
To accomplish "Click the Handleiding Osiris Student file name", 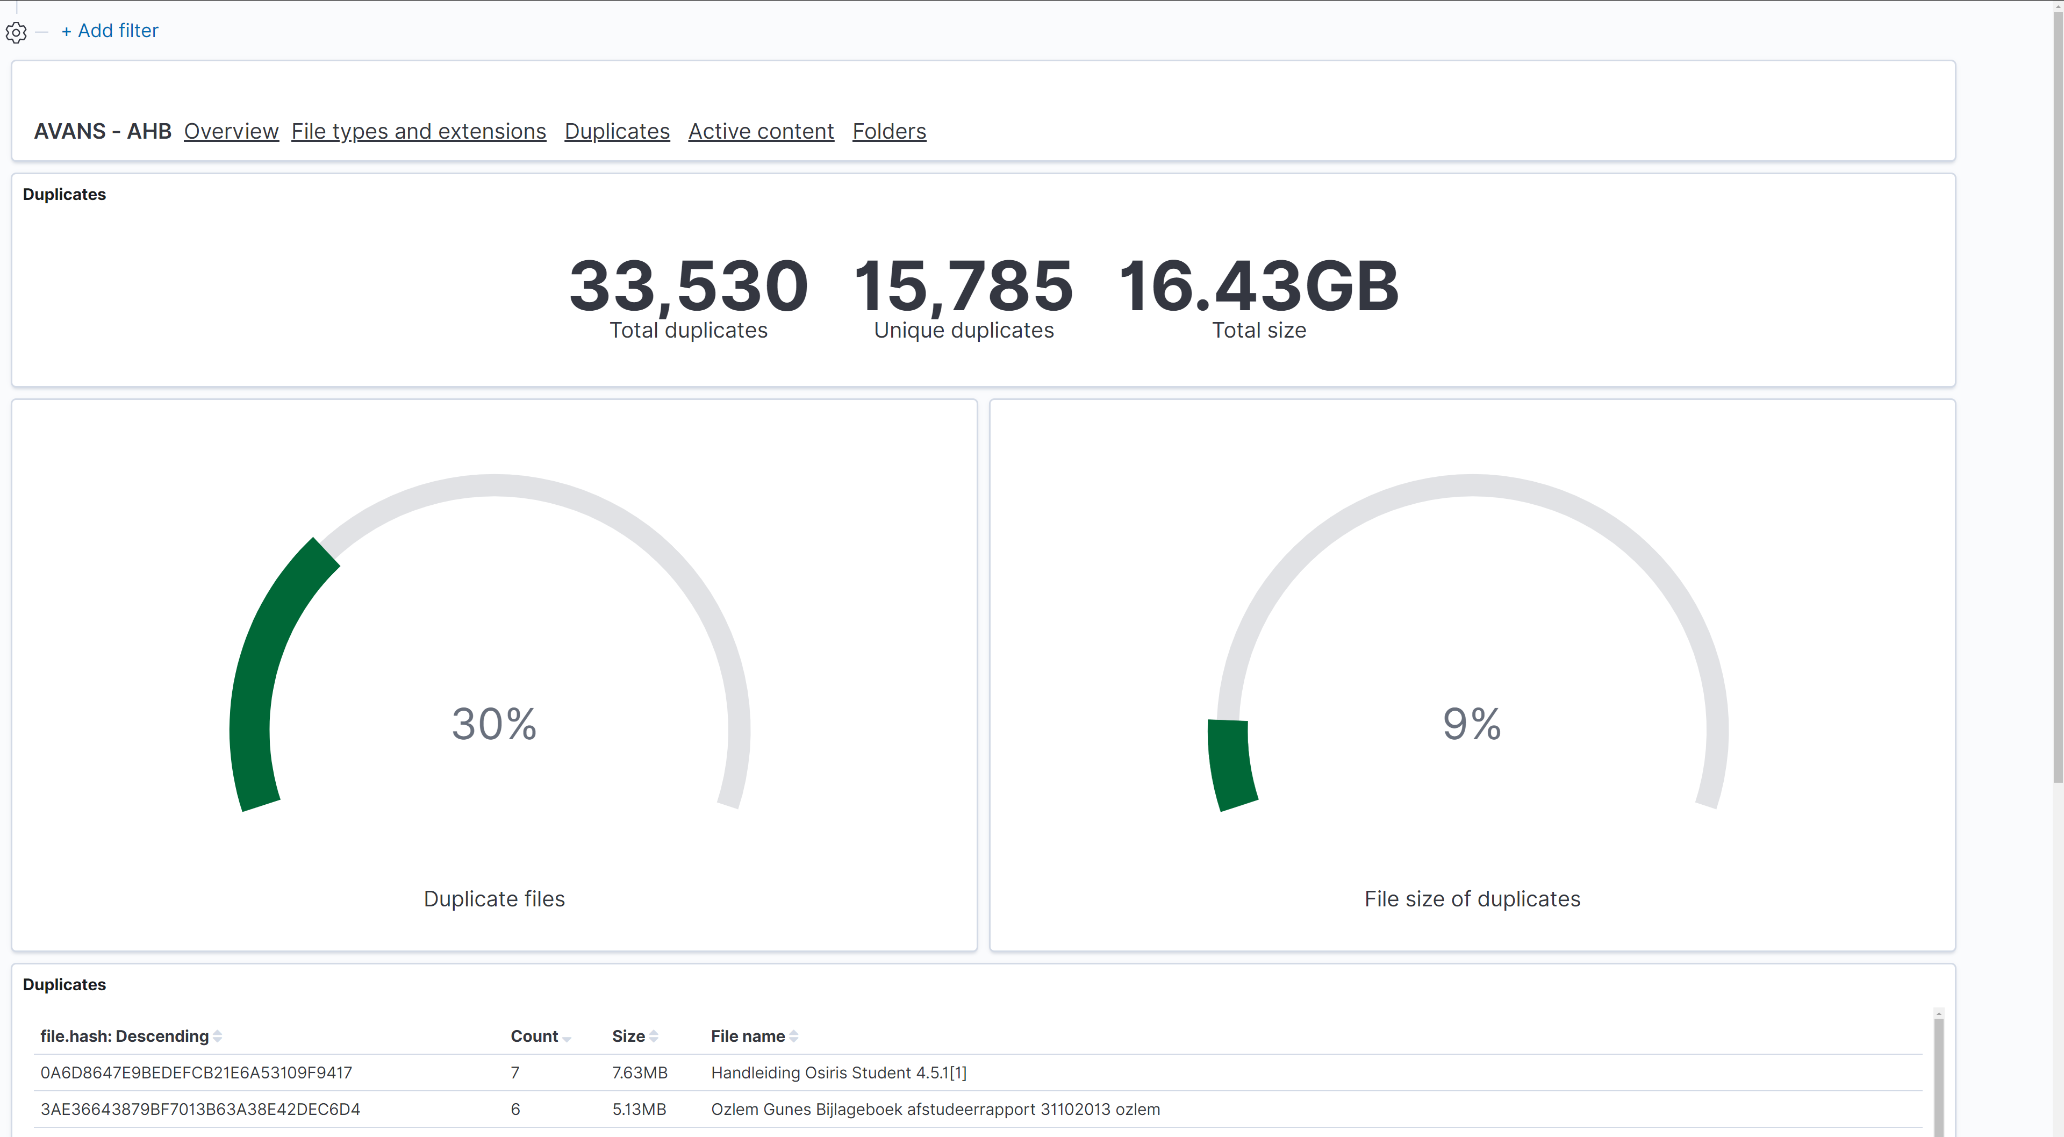I will click(838, 1072).
